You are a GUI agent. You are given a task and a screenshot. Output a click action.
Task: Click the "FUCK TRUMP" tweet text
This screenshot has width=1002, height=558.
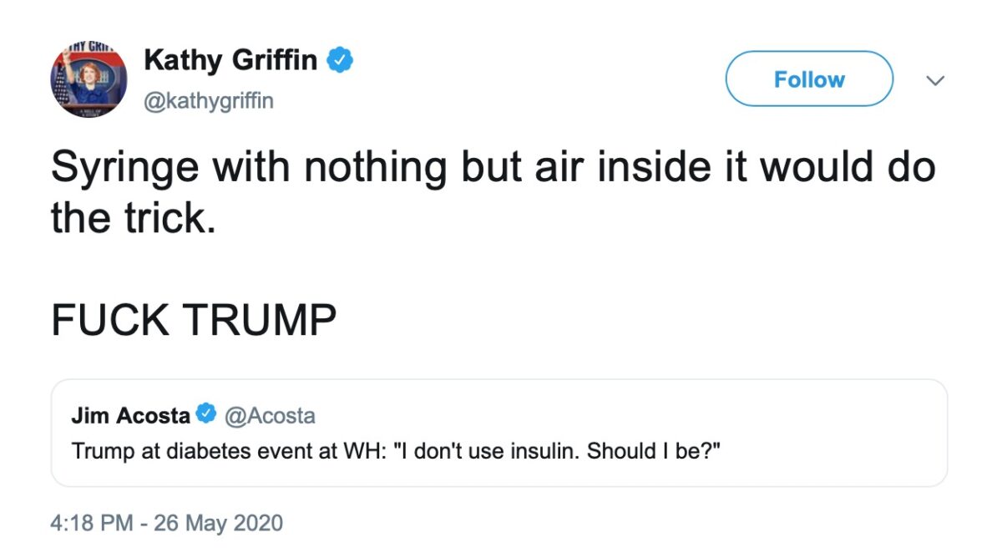click(x=194, y=319)
